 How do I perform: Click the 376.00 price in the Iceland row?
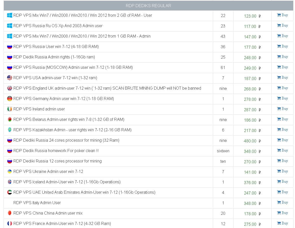250,183
